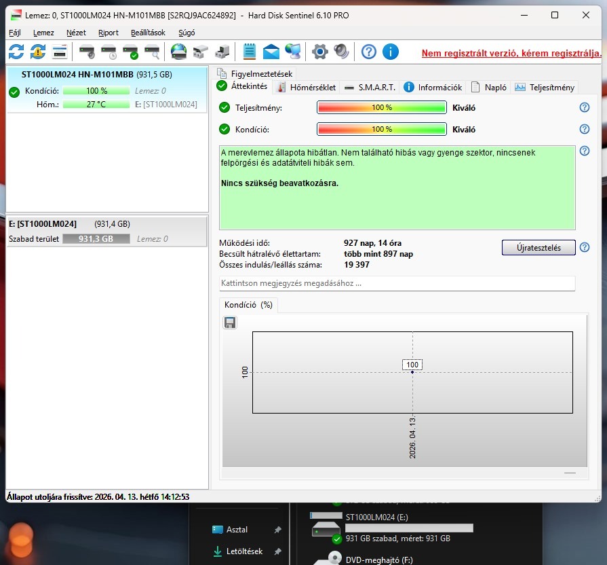Click the disk icon with speaker badge
Viewport: 607px width, 565px height.
[87, 52]
